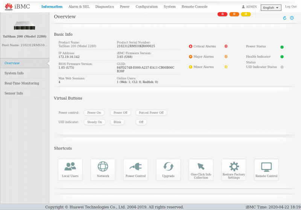Click the Power Off button
Screen dimensions: 301x210
(120, 113)
